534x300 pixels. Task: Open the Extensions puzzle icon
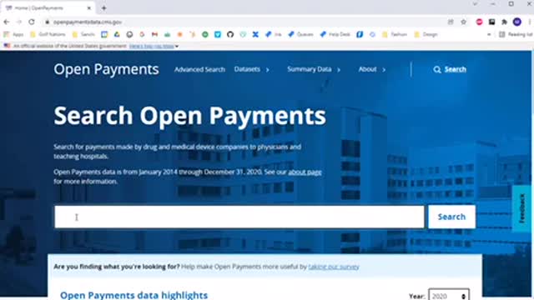pos(504,22)
